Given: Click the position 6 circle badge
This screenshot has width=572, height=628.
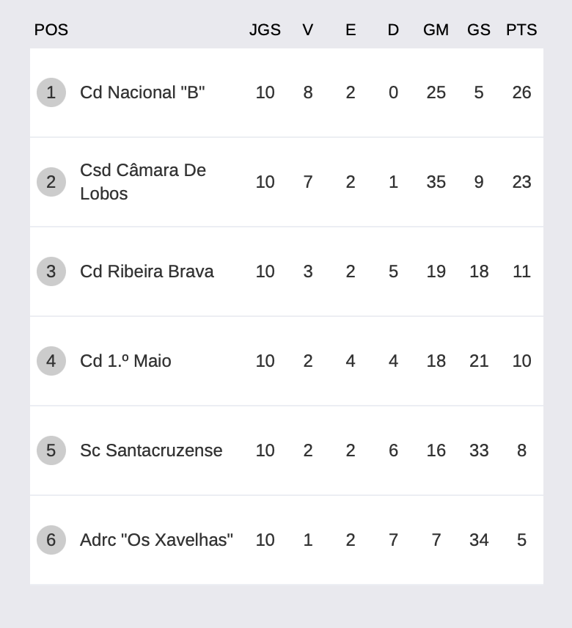Looking at the screenshot, I should point(51,540).
